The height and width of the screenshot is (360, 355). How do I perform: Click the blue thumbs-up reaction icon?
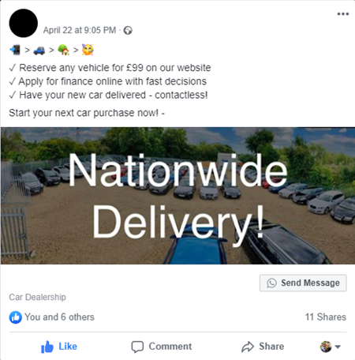(16, 317)
